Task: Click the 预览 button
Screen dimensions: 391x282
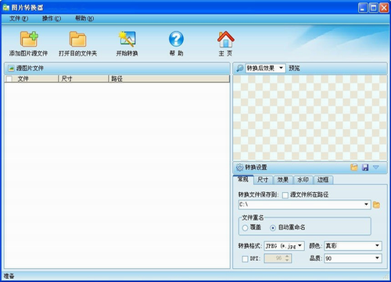Action: pyautogui.click(x=294, y=68)
